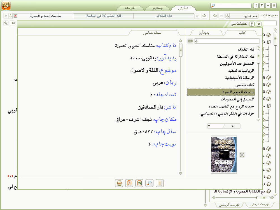The width and height of the screenshot is (280, 210).
Task: Click the book icon beside مع القضايا المعنوية
Action: 269,191
